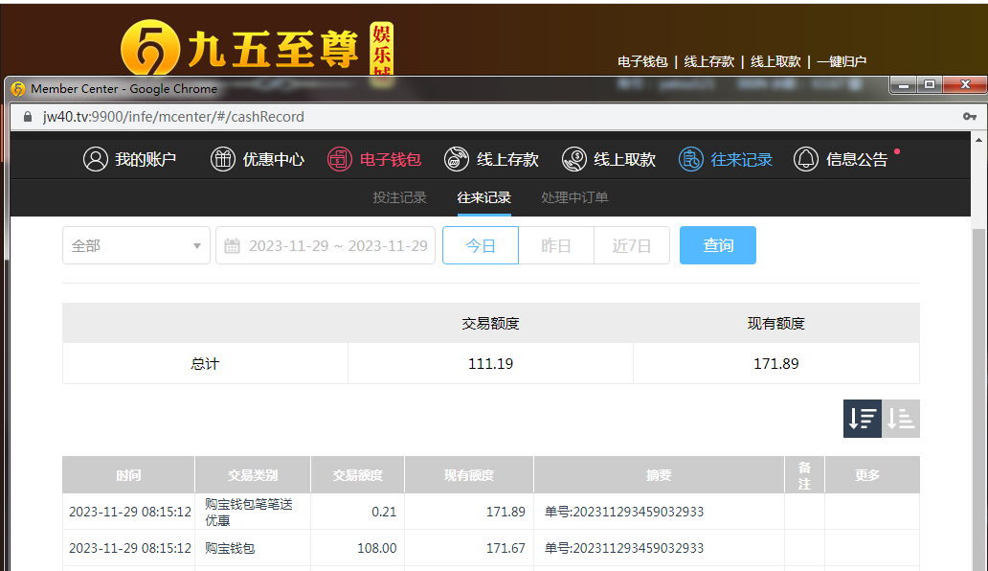988x571 pixels.
Task: Click total 交易额度 value 111.19
Action: 490,364
